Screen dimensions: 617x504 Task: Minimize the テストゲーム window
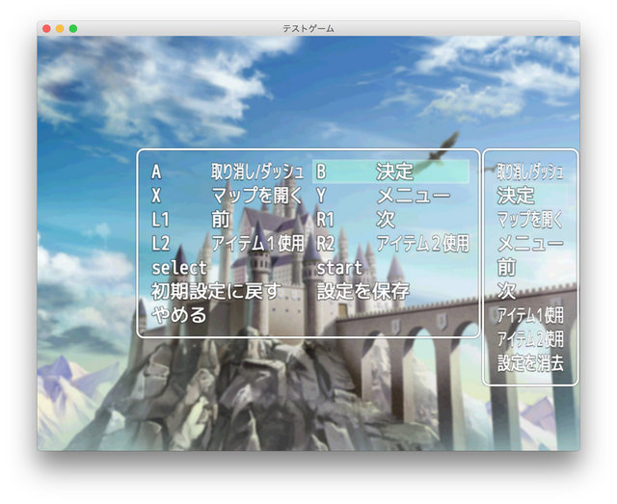pos(60,29)
